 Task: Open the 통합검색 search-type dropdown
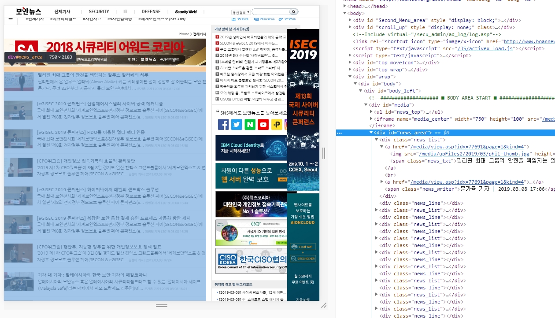(241, 12)
